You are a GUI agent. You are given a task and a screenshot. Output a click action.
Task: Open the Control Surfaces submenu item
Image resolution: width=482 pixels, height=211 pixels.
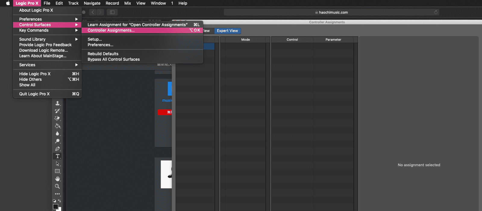pyautogui.click(x=47, y=25)
